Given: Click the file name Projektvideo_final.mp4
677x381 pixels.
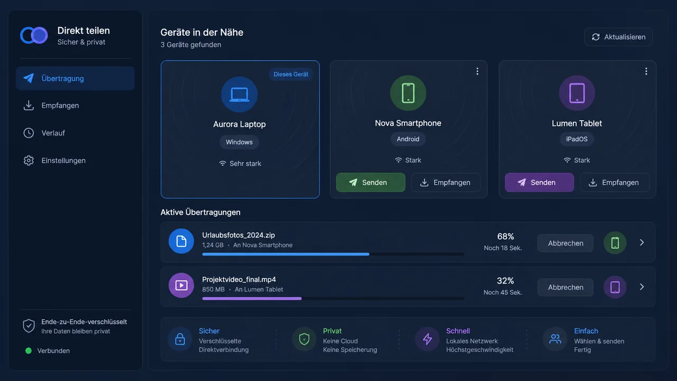Looking at the screenshot, I should [239, 279].
